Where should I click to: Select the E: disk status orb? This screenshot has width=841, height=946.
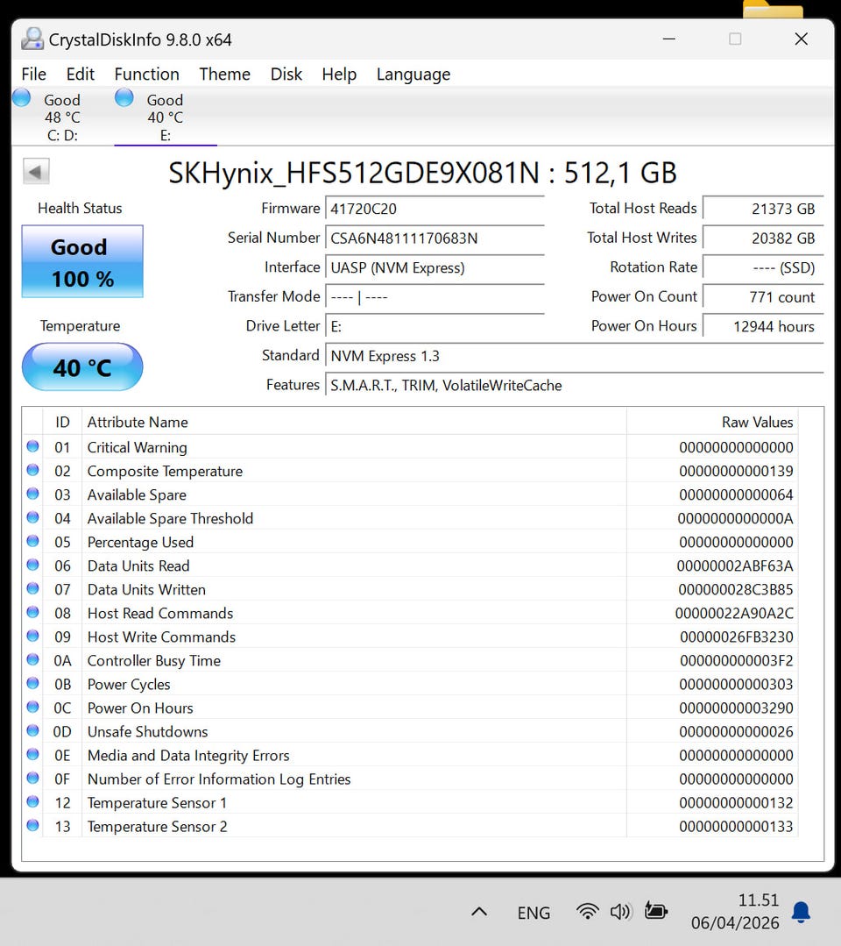click(x=124, y=97)
